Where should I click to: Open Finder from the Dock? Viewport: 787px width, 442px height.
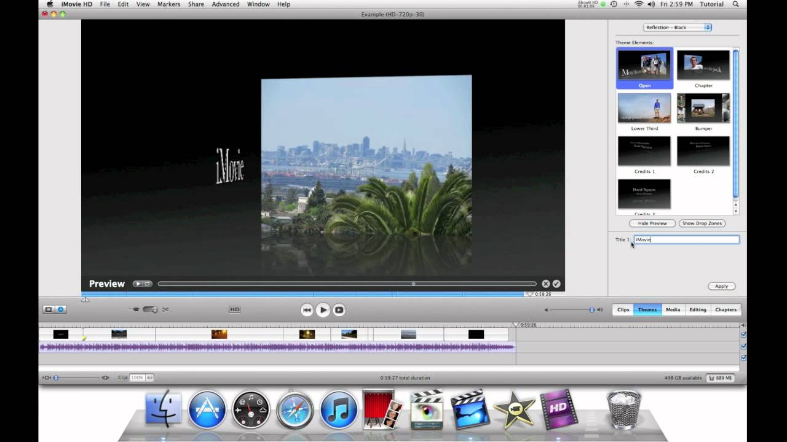164,409
